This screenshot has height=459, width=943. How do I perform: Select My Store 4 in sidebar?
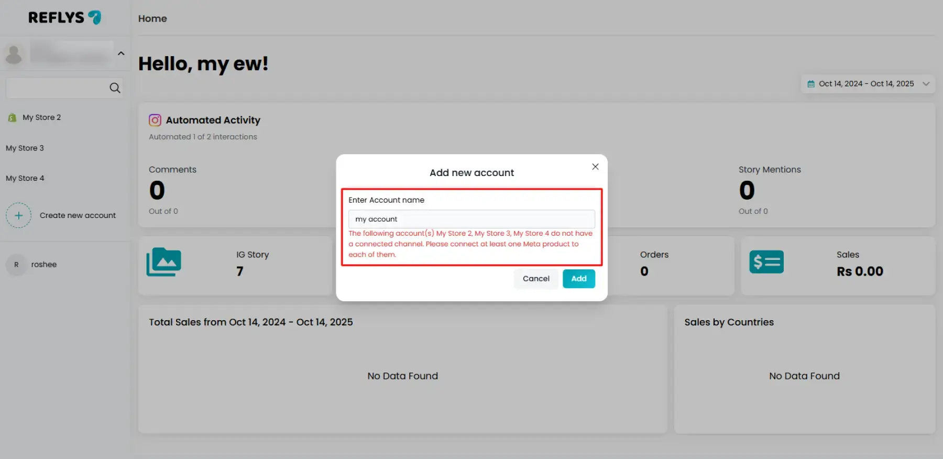click(25, 179)
